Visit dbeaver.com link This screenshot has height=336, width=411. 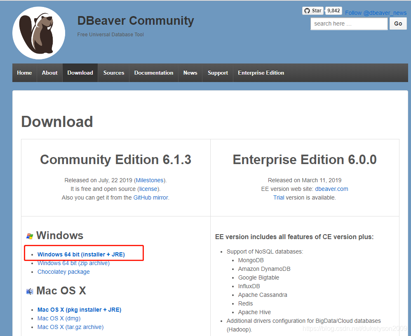pyautogui.click(x=331, y=189)
